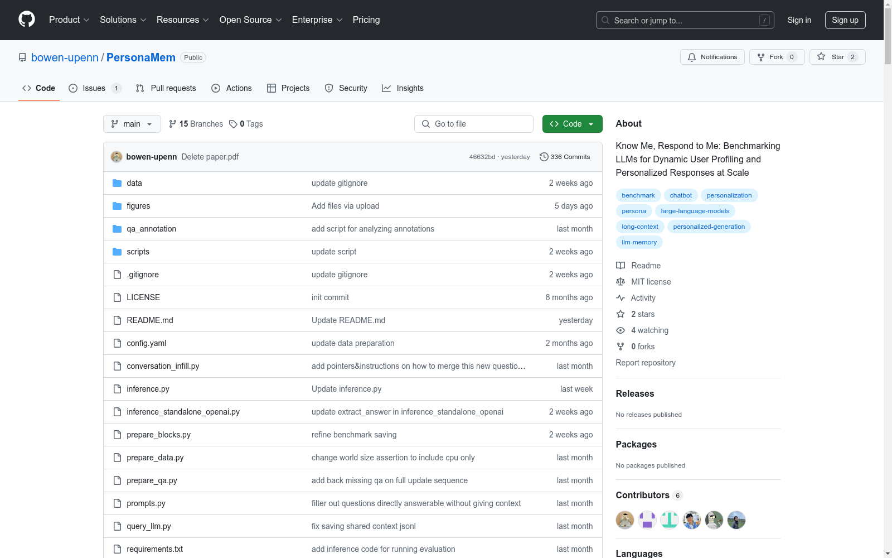Image resolution: width=892 pixels, height=558 pixels.
Task: Open the green Code dropdown
Action: point(573,124)
